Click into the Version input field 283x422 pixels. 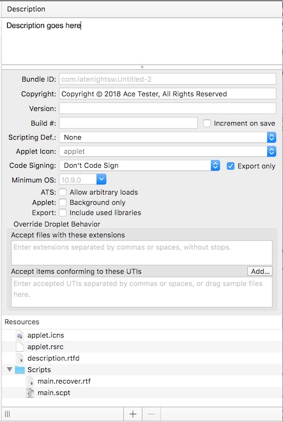[x=168, y=109]
